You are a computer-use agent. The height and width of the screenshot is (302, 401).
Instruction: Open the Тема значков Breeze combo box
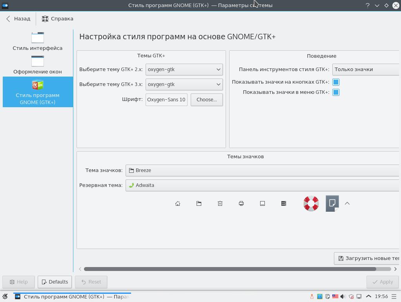262,170
